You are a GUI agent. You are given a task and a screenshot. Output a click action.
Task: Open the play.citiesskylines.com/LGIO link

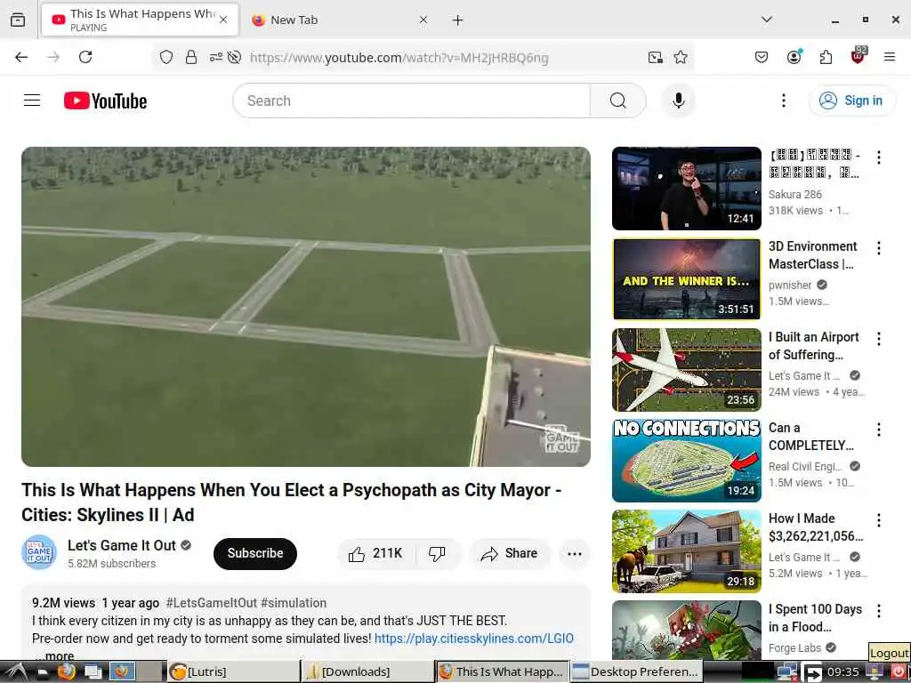pyautogui.click(x=473, y=639)
